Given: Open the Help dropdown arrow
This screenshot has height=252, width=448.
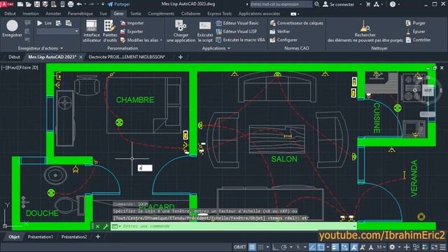Looking at the screenshot, I should click(399, 4).
